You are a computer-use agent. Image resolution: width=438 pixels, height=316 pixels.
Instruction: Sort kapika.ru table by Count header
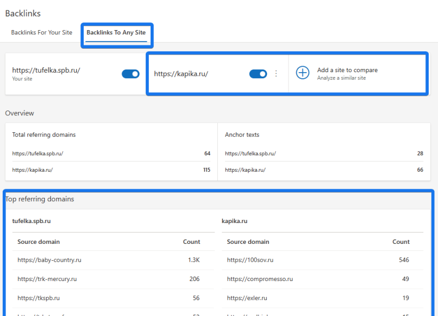click(x=401, y=242)
